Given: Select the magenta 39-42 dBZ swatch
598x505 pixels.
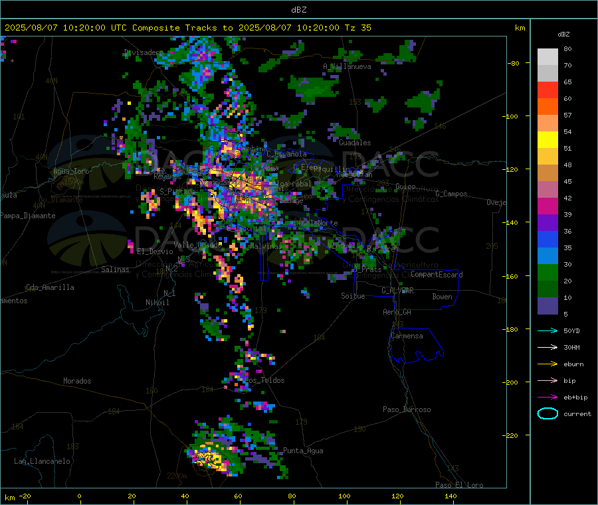Looking at the screenshot, I should coord(548,206).
